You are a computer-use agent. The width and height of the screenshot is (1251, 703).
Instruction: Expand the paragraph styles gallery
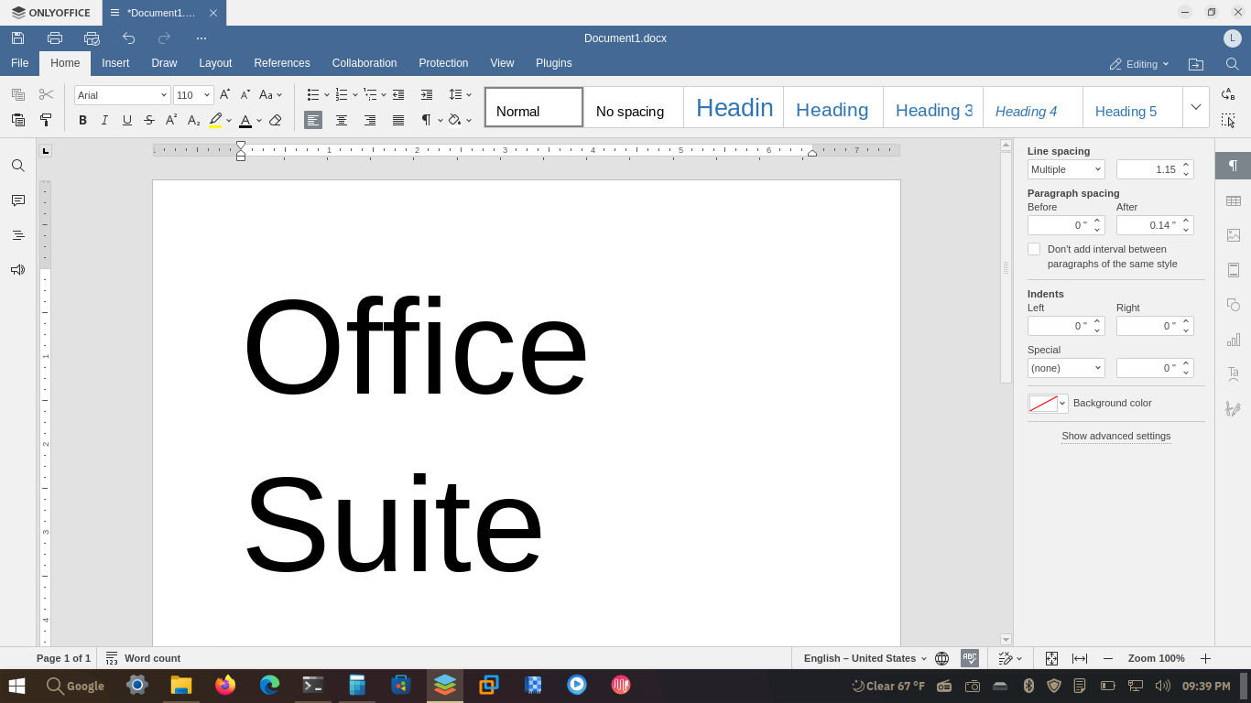click(x=1196, y=107)
